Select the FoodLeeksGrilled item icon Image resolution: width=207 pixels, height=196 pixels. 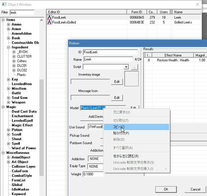point(49,22)
